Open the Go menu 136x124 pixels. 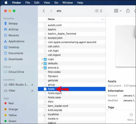coord(56,3)
